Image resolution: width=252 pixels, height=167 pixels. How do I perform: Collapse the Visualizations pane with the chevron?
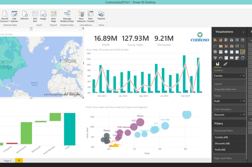tap(243, 32)
